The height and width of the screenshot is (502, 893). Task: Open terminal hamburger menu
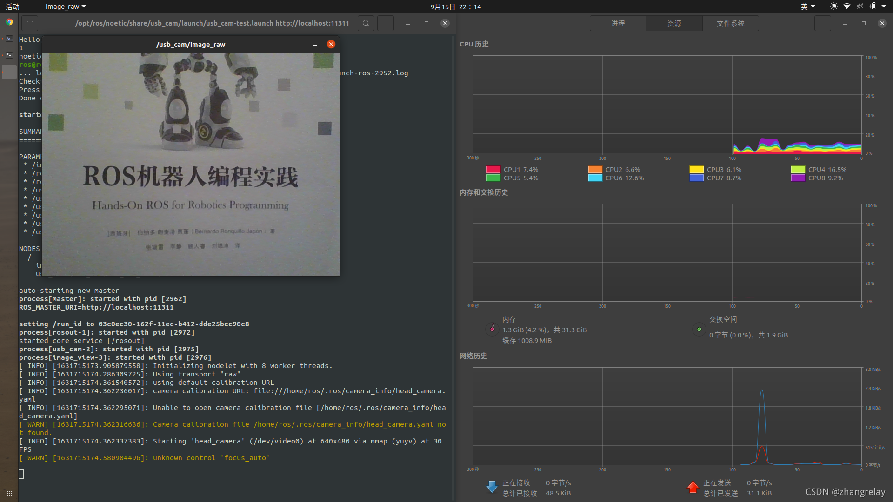[385, 23]
